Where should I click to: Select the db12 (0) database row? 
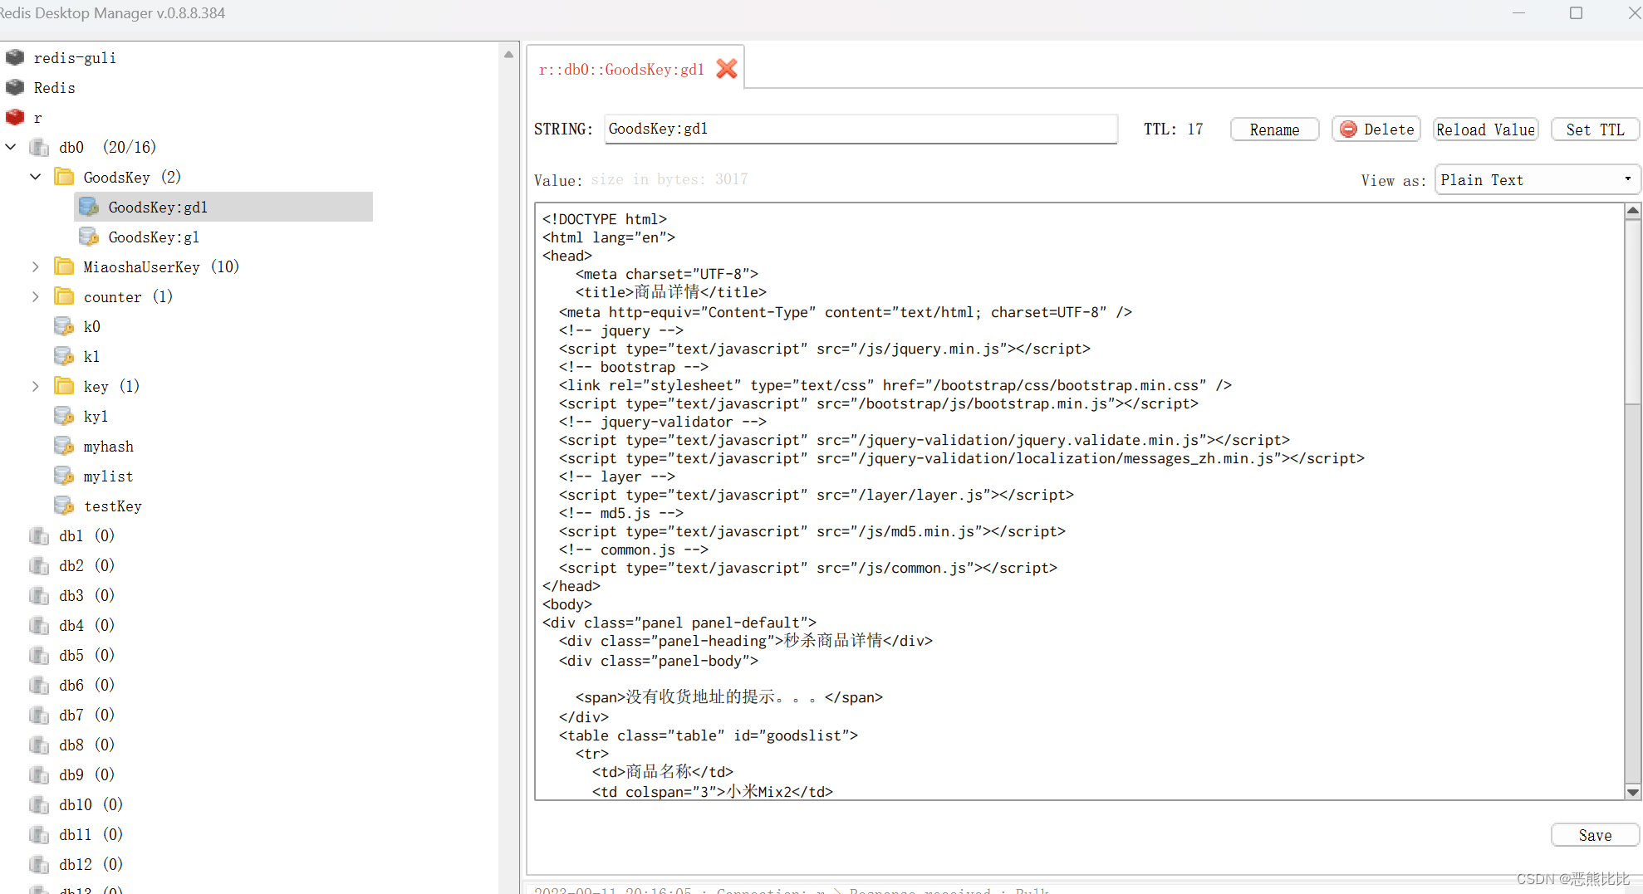pyautogui.click(x=91, y=864)
